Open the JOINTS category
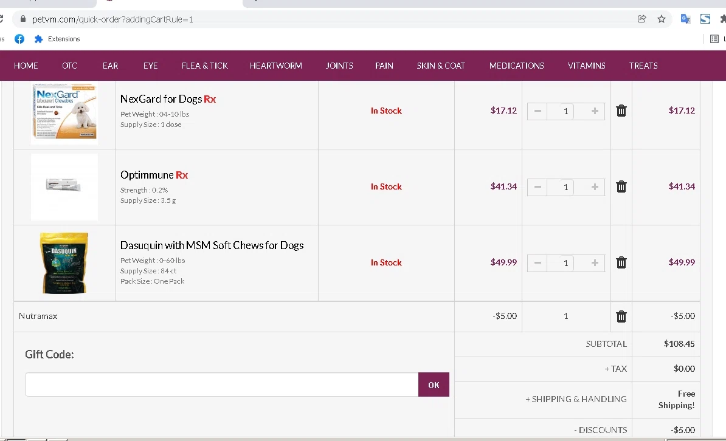The image size is (726, 441). 339,66
